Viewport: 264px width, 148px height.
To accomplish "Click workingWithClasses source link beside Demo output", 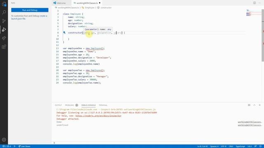I will [250, 122].
